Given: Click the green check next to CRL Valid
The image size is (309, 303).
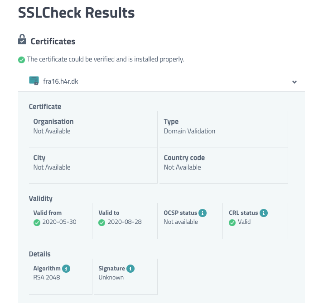Looking at the screenshot, I should point(232,223).
